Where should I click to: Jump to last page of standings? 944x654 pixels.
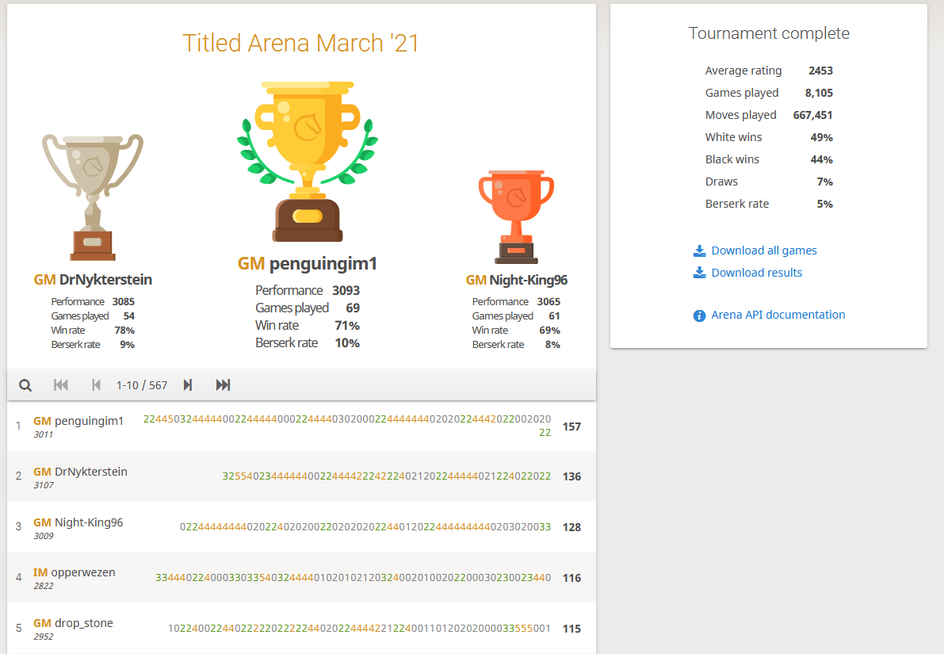coord(223,385)
